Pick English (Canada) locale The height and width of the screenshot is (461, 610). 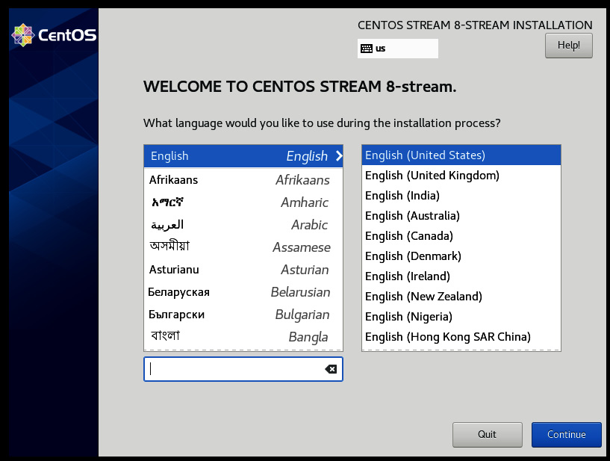(461, 236)
